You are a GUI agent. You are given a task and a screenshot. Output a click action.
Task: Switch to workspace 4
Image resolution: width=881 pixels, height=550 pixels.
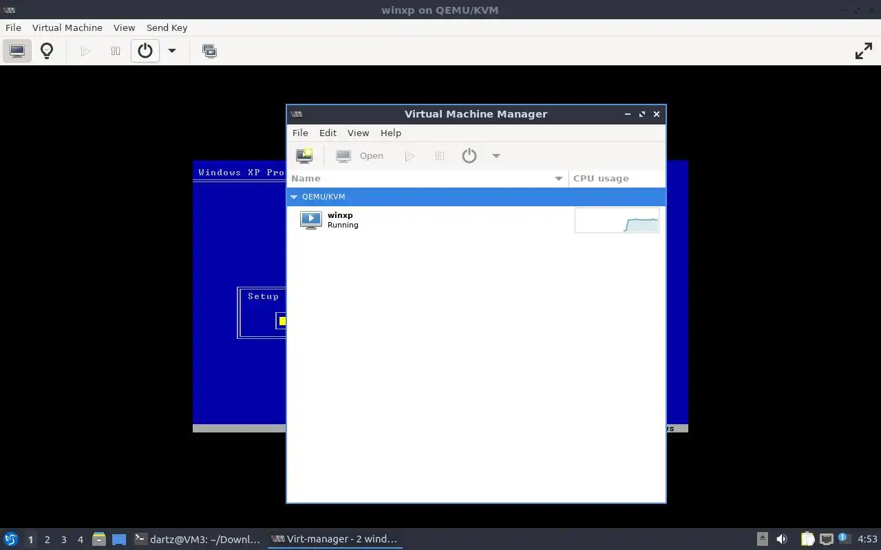pos(80,540)
